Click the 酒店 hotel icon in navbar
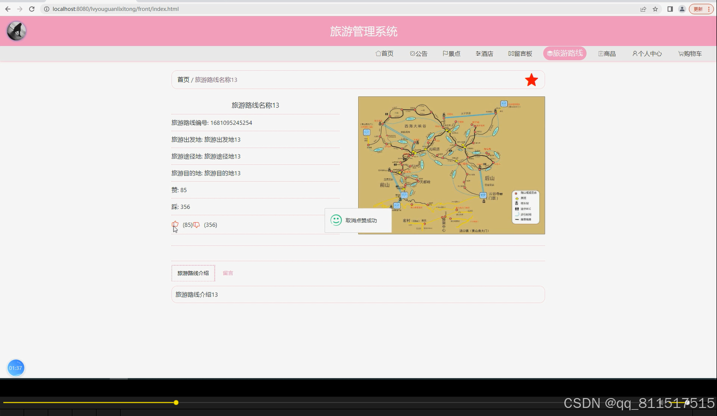717x416 pixels. 478,53
